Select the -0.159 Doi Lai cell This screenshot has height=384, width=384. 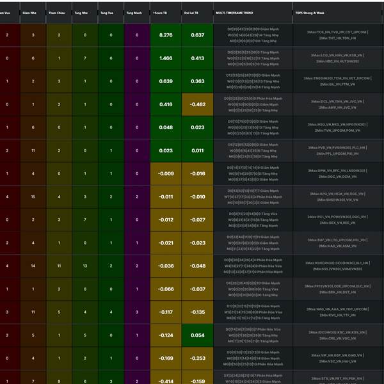(x=197, y=378)
